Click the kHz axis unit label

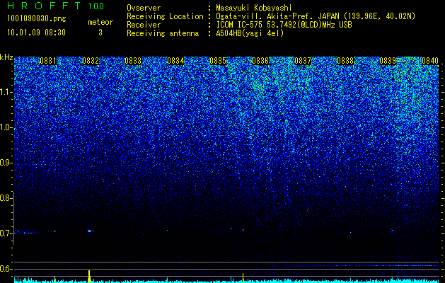point(6,57)
